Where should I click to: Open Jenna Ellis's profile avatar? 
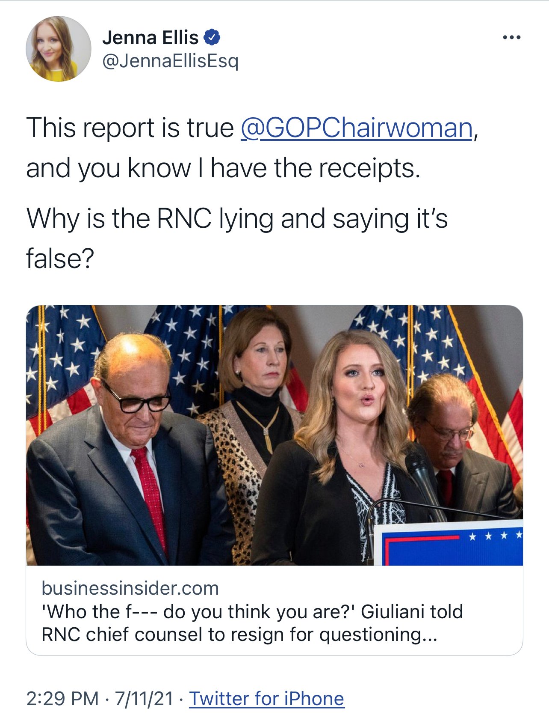pyautogui.click(x=58, y=49)
